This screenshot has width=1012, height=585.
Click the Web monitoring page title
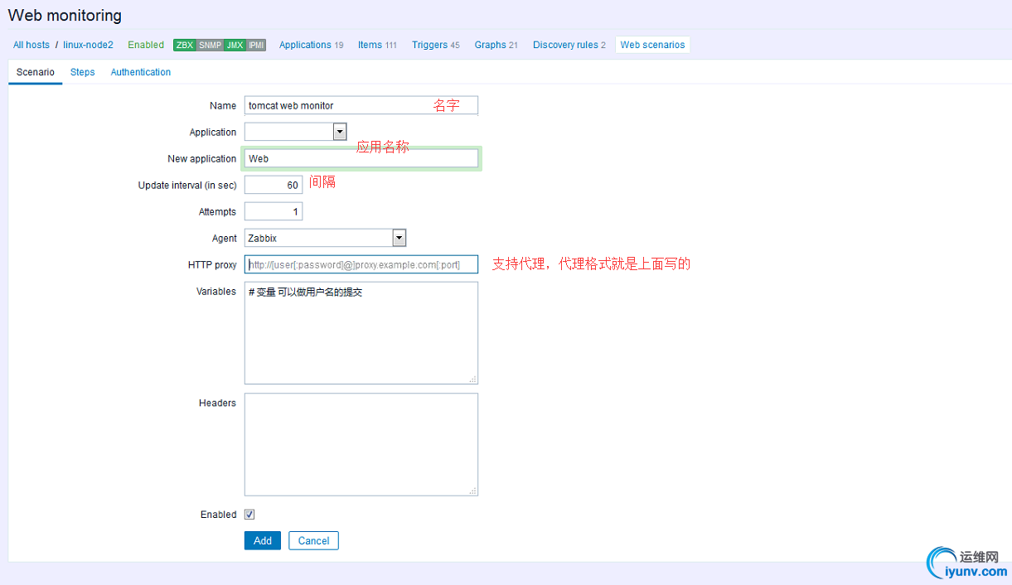[x=65, y=15]
